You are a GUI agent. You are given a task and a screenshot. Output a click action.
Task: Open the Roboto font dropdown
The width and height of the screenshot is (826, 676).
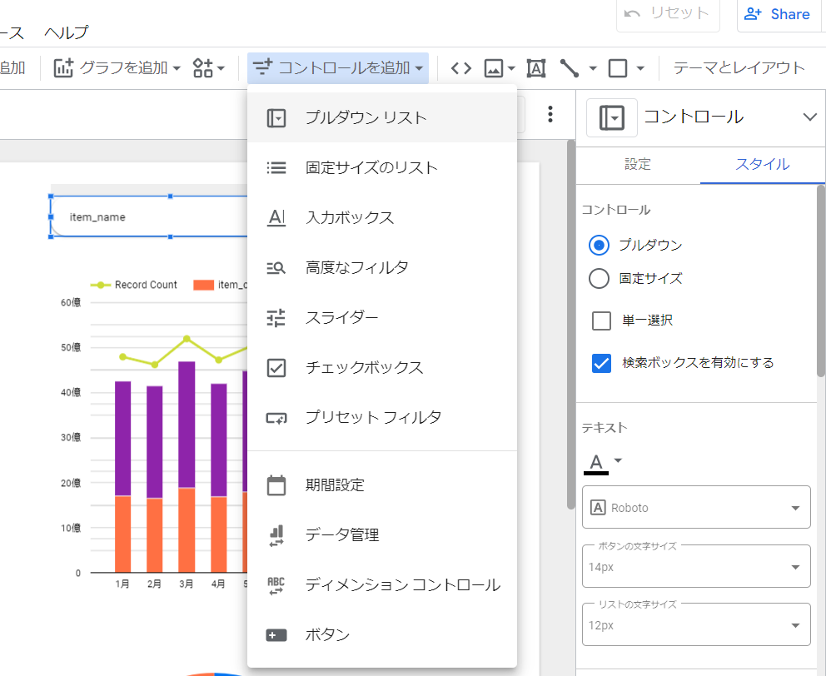(696, 507)
